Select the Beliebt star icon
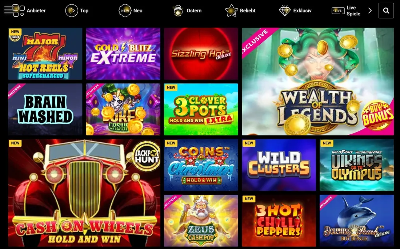Viewport: 400px width, 249px height. pyautogui.click(x=231, y=11)
